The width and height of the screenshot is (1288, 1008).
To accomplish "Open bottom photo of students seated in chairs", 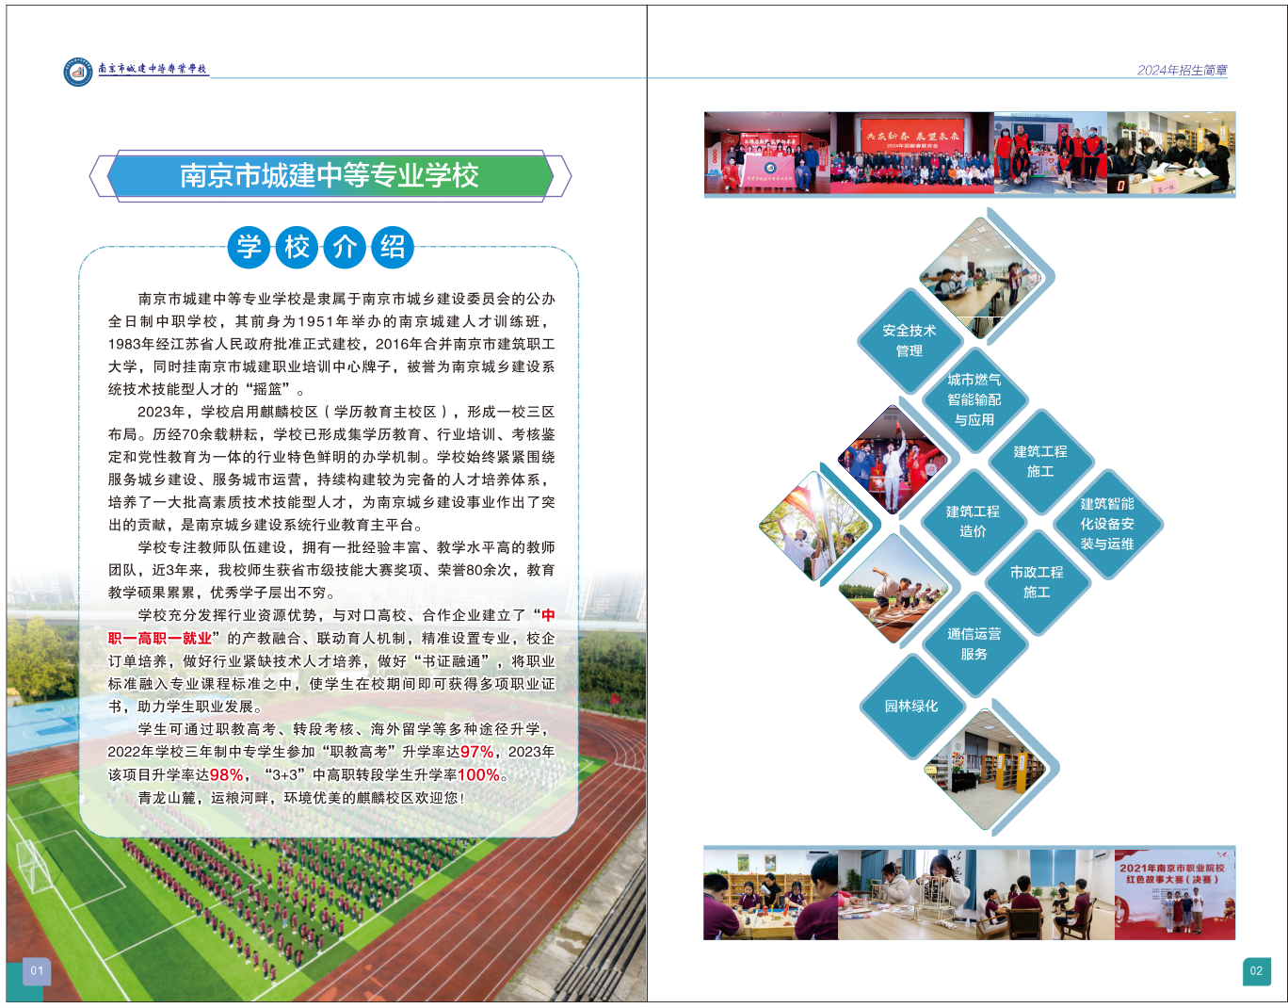I will tap(1045, 894).
